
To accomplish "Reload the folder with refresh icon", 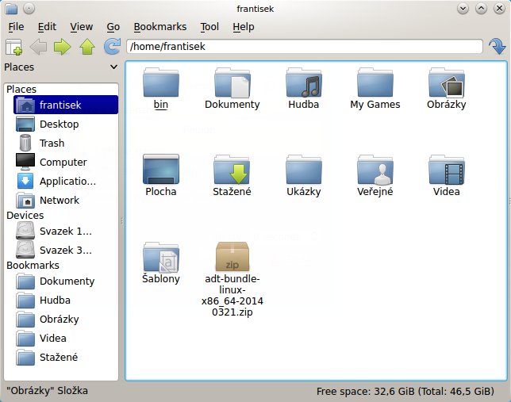I will click(x=112, y=47).
